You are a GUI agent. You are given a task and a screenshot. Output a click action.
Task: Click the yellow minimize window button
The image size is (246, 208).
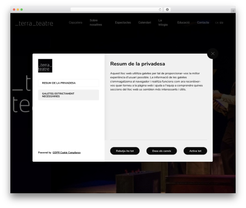pyautogui.click(x=18, y=10)
